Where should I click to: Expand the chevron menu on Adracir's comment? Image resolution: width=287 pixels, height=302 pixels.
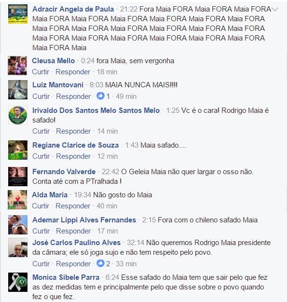pyautogui.click(x=275, y=9)
